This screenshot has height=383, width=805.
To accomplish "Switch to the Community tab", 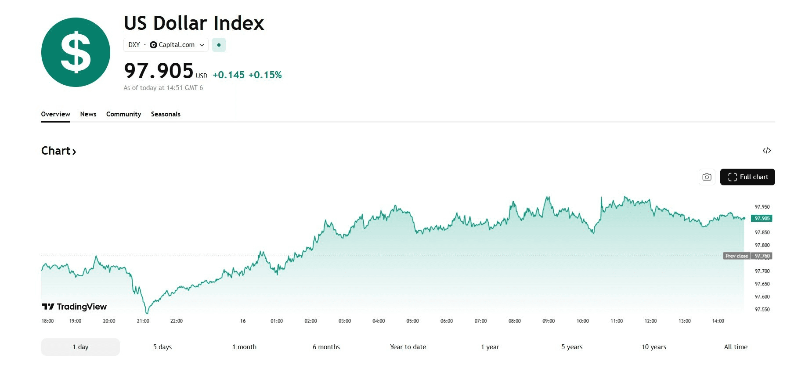I will pyautogui.click(x=123, y=114).
